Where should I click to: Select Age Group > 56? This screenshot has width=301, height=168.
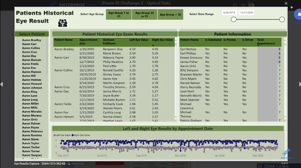(x=170, y=15)
